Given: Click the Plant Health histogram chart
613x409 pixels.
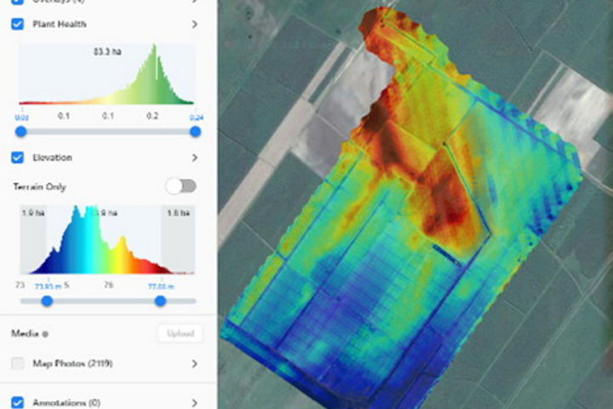Looking at the screenshot, I should click(x=106, y=74).
